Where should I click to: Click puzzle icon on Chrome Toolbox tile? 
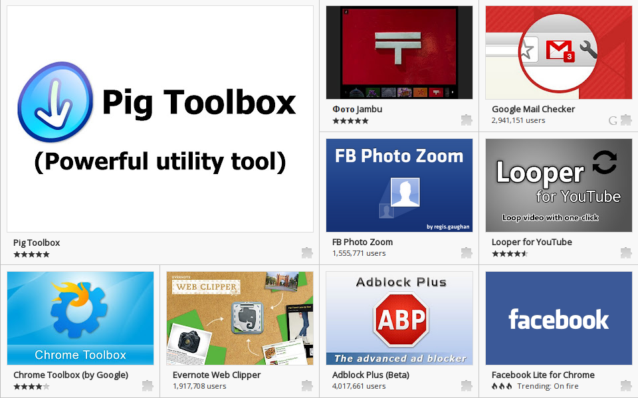(148, 385)
